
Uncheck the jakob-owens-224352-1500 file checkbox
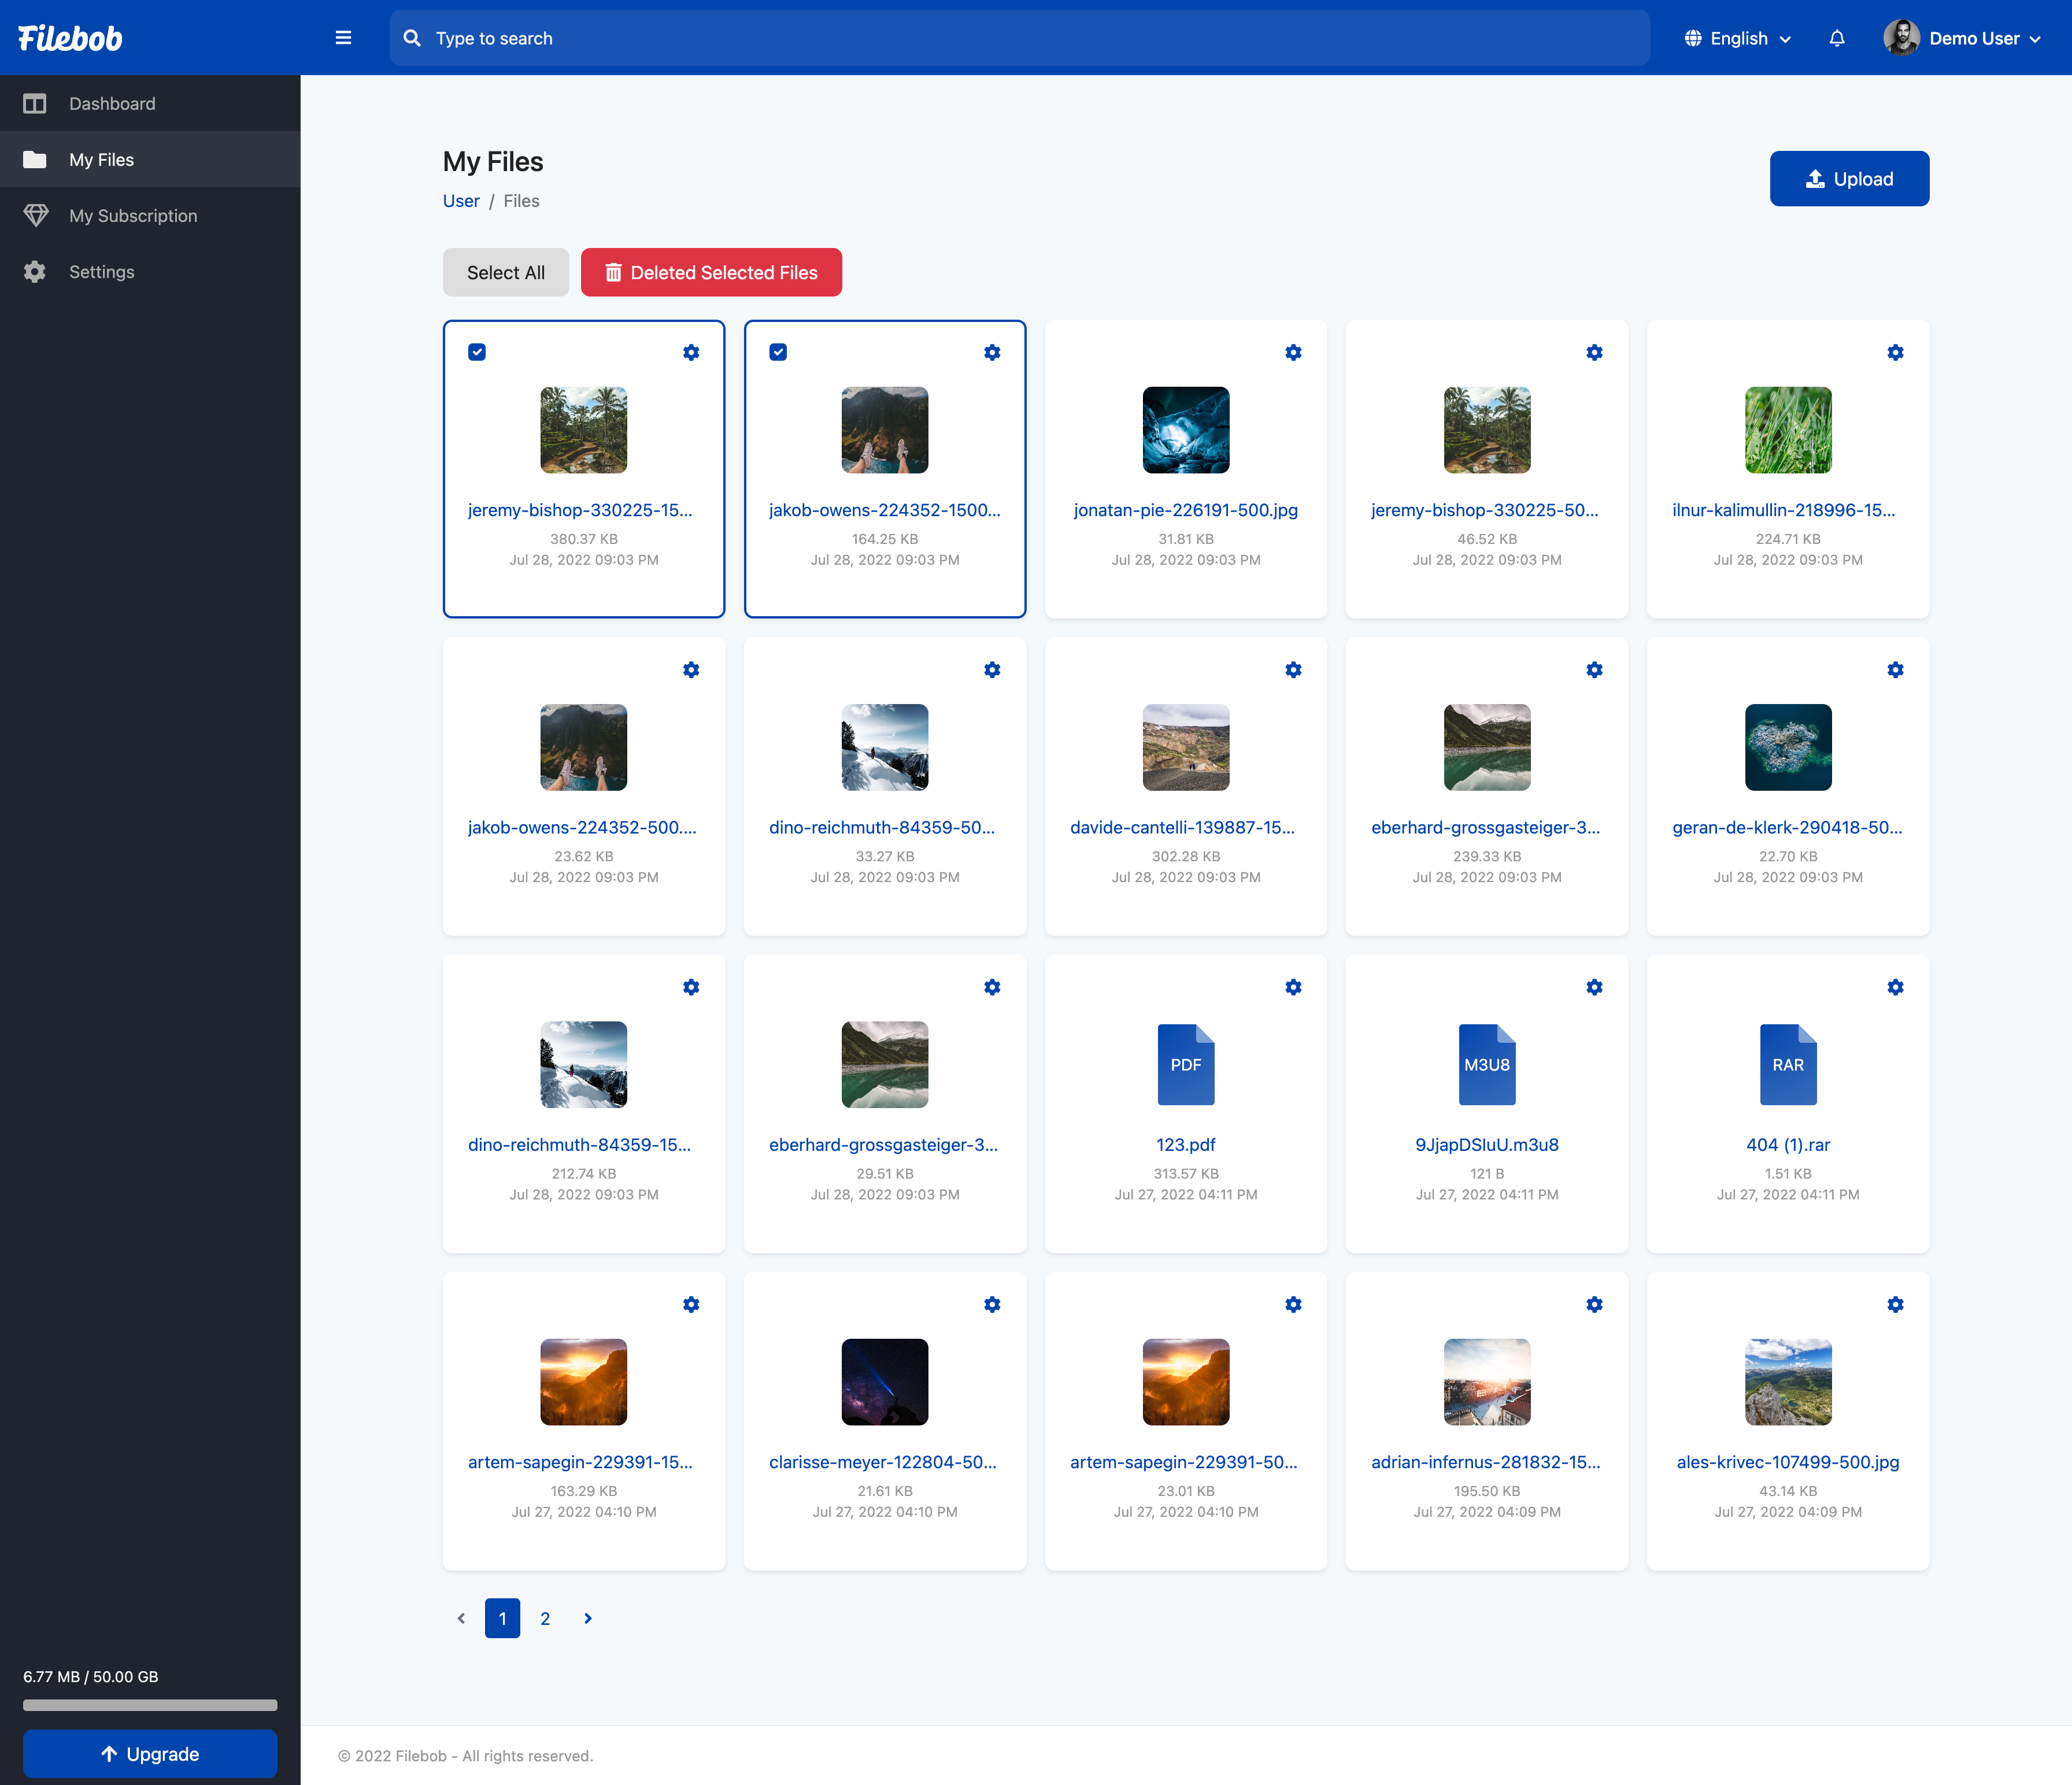pyautogui.click(x=778, y=352)
